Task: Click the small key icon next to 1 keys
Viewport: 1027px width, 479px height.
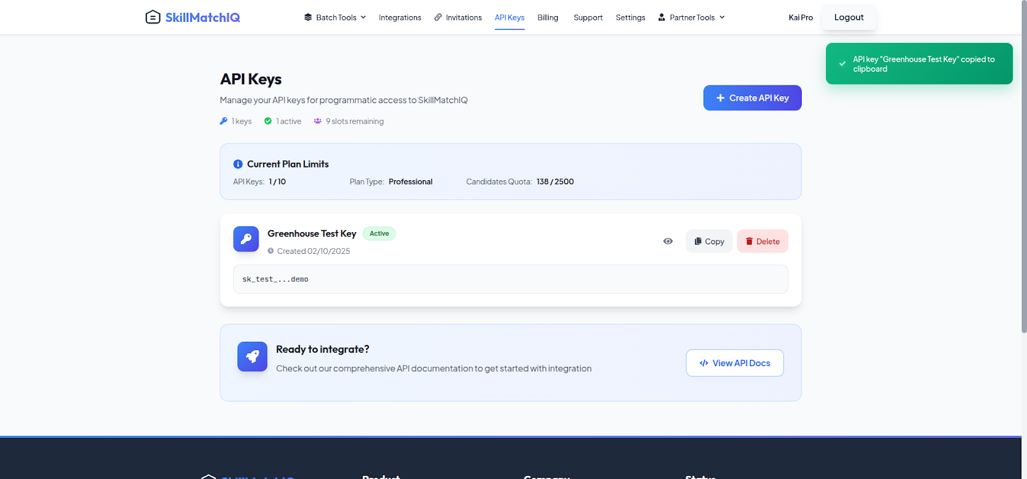Action: pos(223,121)
